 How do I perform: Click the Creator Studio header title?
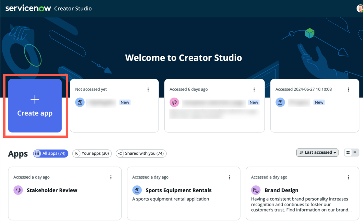73,8
